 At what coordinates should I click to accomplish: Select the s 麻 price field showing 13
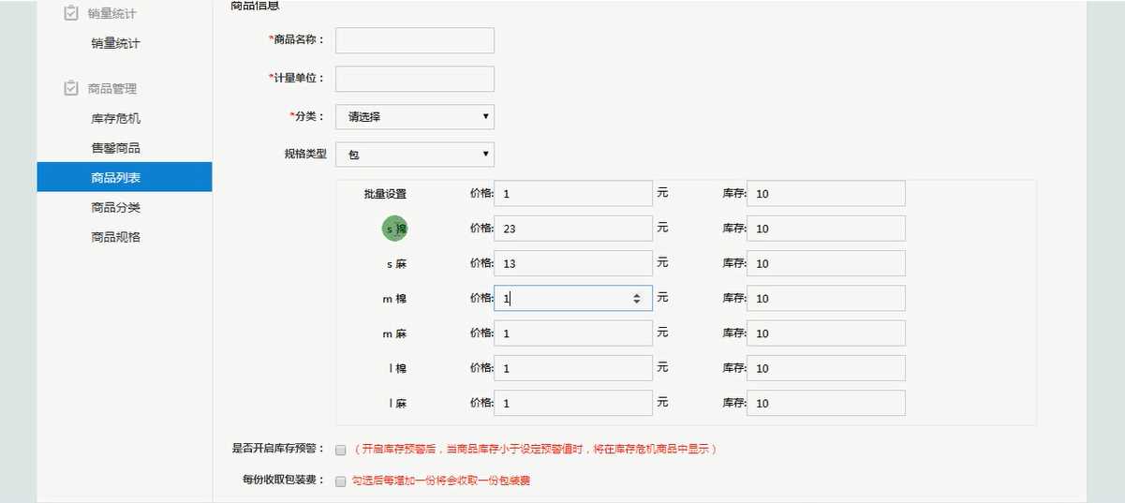click(x=572, y=263)
